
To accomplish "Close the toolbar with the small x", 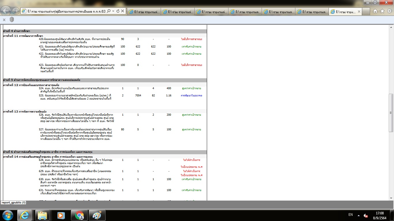I will pos(4,20).
